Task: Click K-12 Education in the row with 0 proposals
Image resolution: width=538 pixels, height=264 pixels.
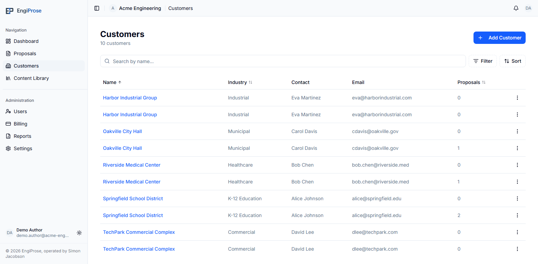Action: click(x=245, y=199)
